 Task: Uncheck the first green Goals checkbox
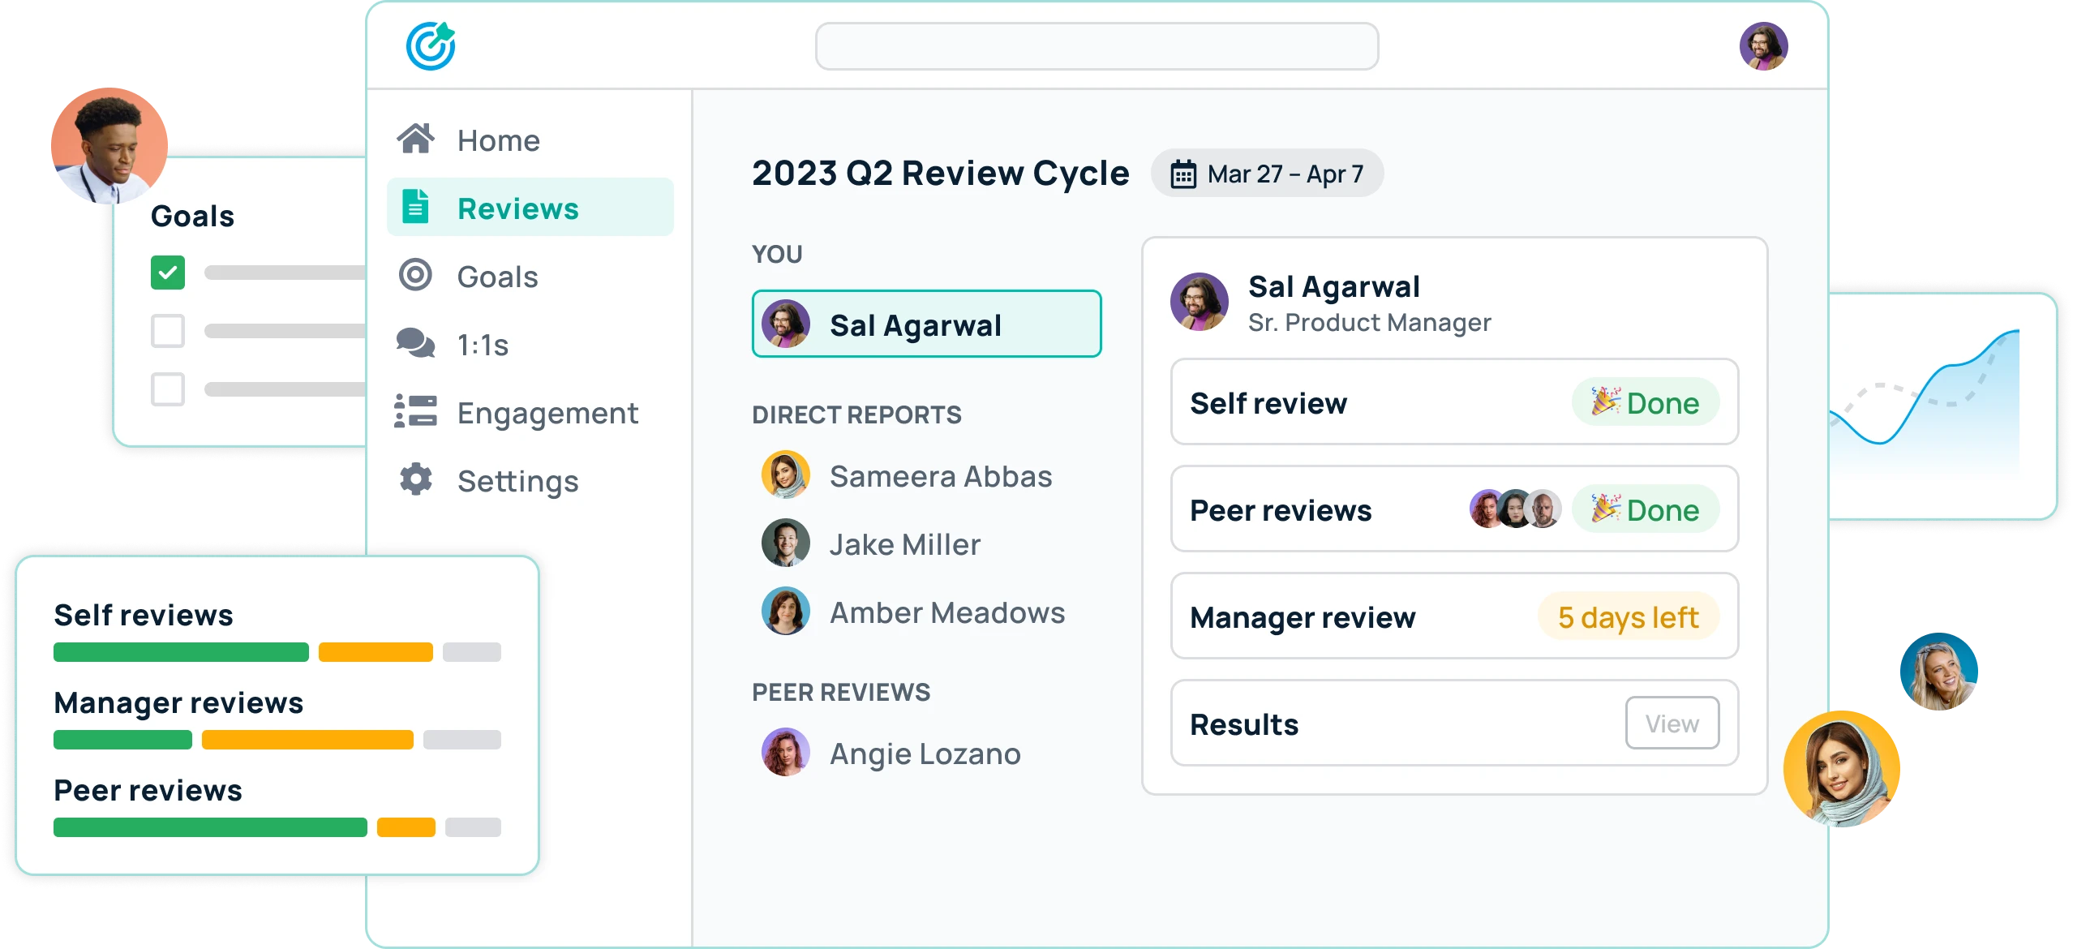click(x=168, y=273)
